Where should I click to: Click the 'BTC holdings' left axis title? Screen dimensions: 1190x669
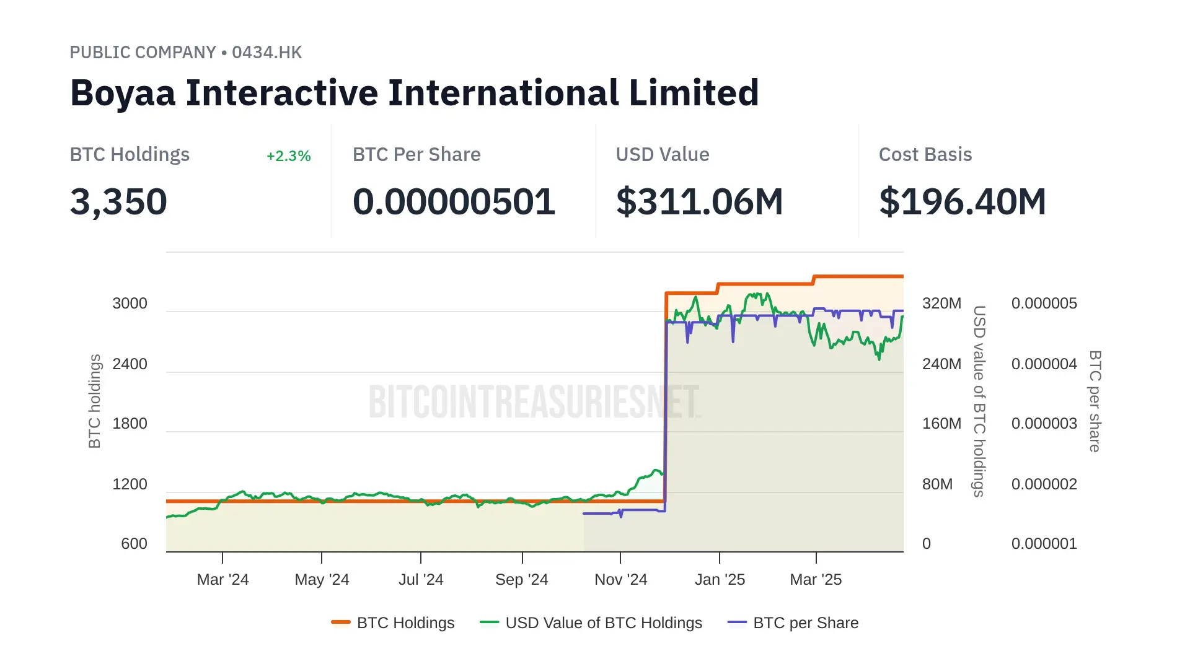coord(94,401)
